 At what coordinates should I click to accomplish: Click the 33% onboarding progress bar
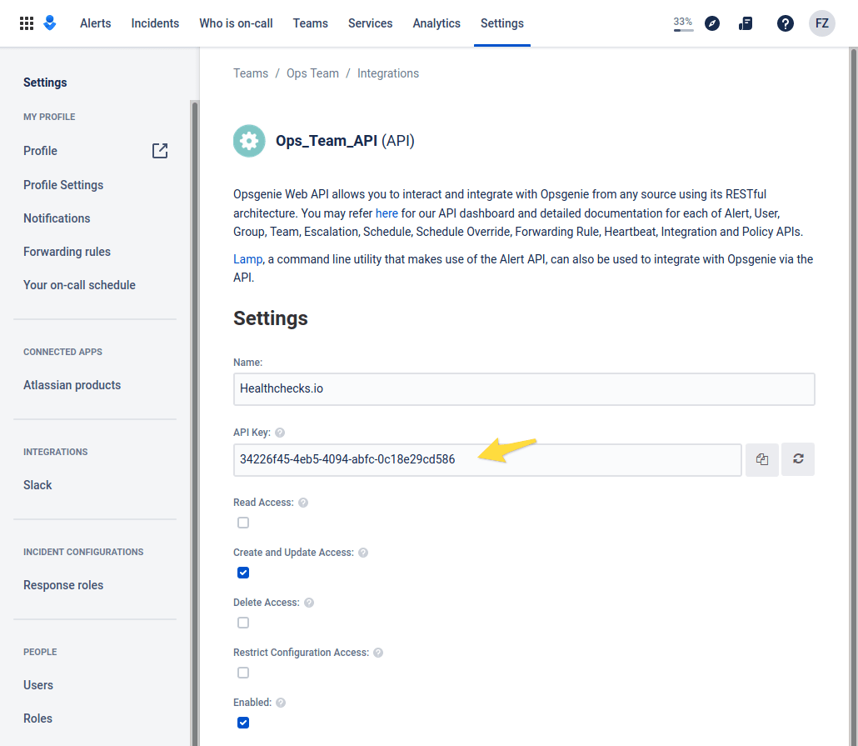683,24
